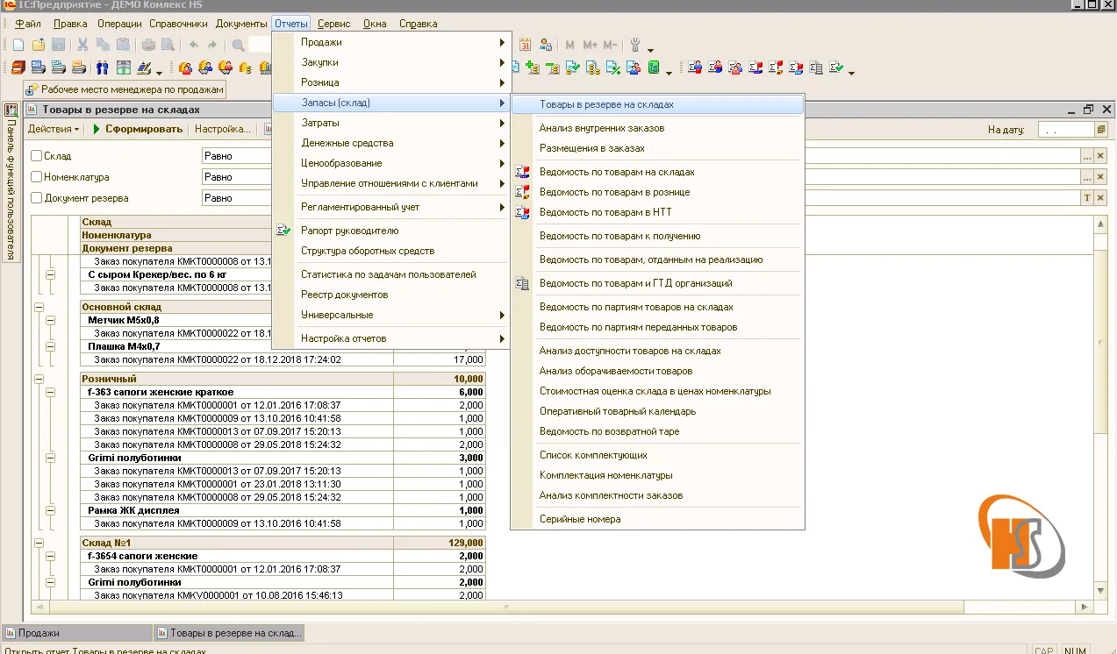
Task: Click the Save diskette toolbar icon
Action: 58,45
